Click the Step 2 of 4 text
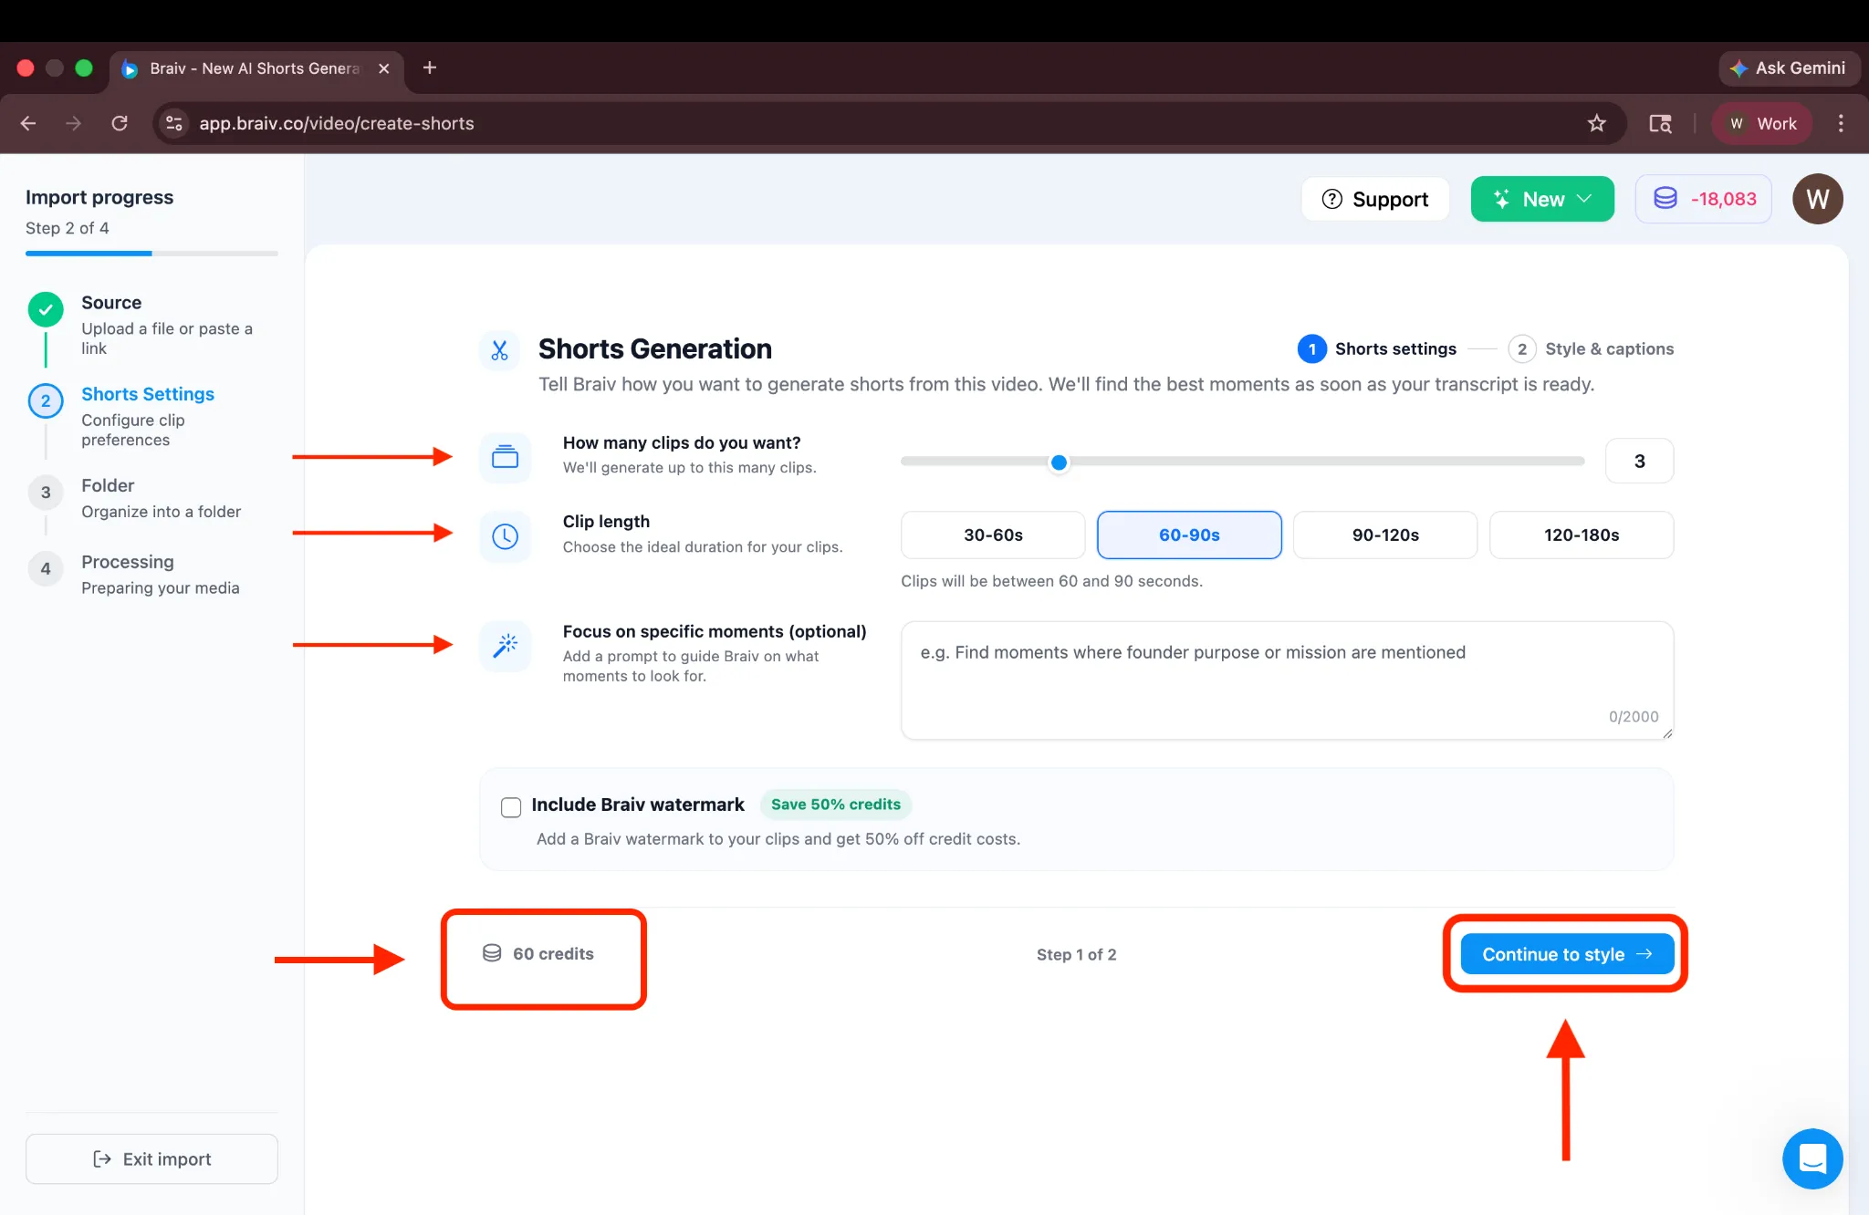 pos(68,228)
